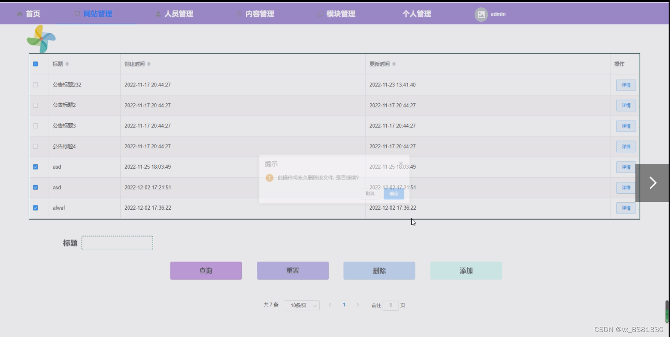Screen dimensions: 670x337
Task: View 详情 for 公告标题232
Action: pyautogui.click(x=626, y=85)
